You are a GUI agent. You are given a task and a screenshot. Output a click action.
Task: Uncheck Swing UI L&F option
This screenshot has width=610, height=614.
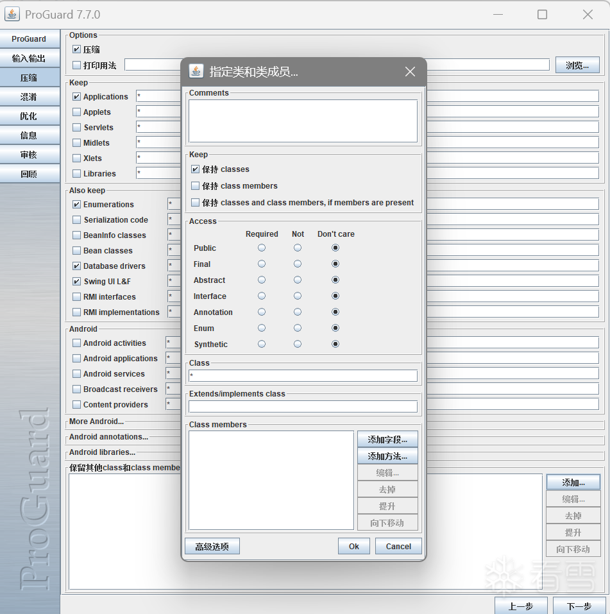point(77,281)
